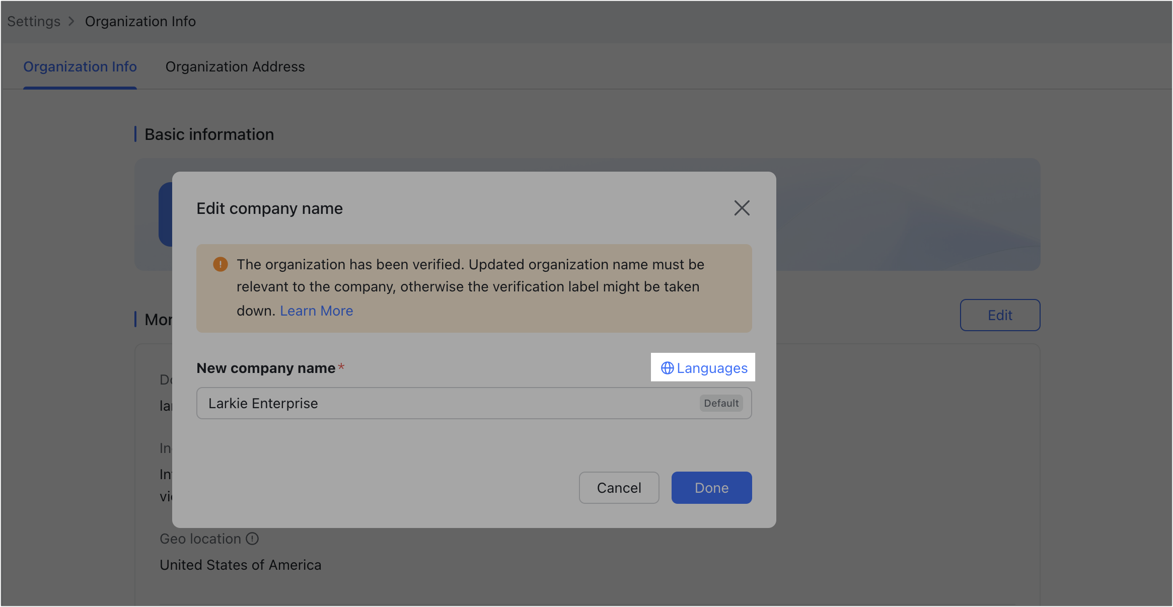The image size is (1173, 607).
Task: Click Organization Info in breadcrumb trail
Action: pos(140,21)
